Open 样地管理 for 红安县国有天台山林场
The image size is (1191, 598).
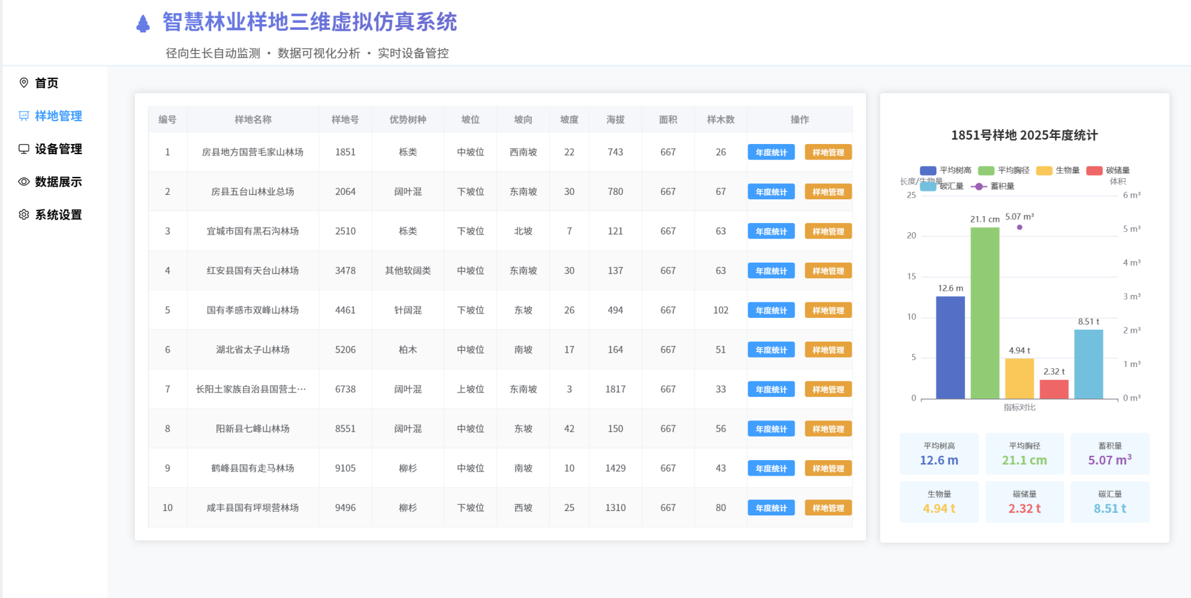coord(828,271)
